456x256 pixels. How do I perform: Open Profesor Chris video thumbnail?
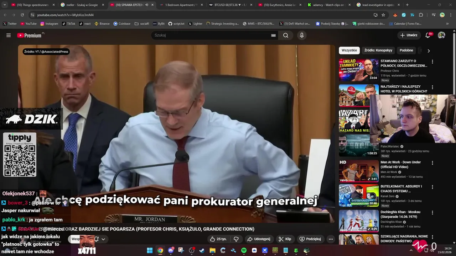[x=359, y=70]
